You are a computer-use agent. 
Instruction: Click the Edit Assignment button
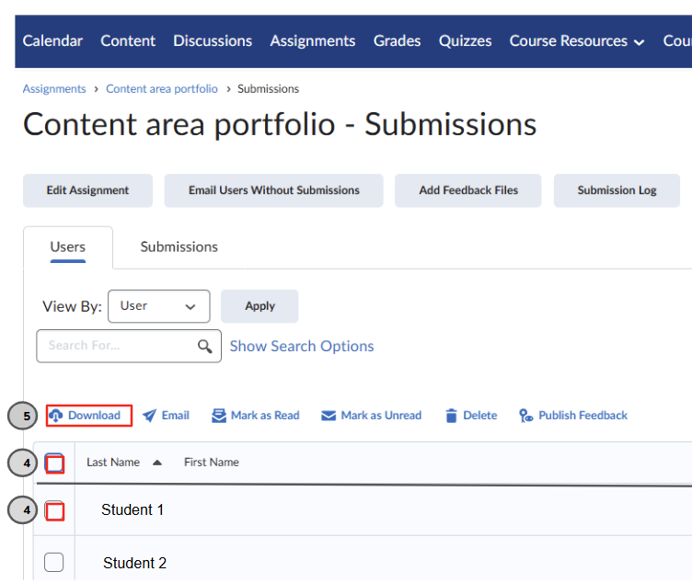(x=87, y=190)
